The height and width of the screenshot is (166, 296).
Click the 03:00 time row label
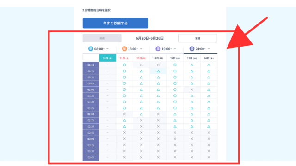(x=91, y=139)
